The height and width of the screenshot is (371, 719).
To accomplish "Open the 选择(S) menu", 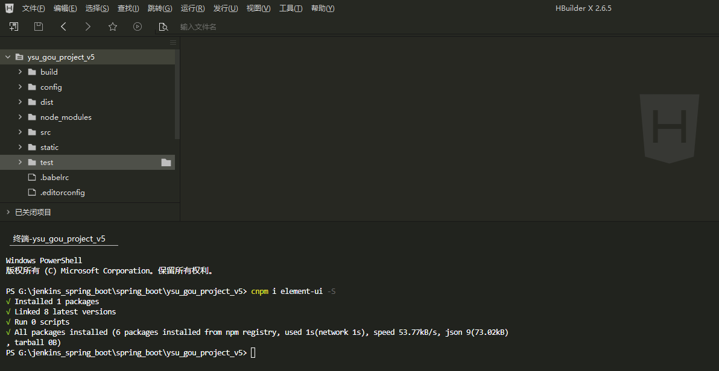I will [97, 8].
